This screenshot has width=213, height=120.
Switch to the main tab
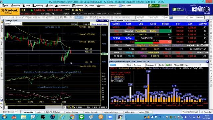click(x=39, y=112)
